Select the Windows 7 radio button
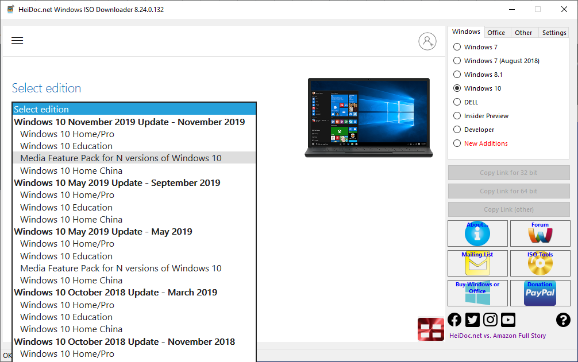Screen dimensions: 578x362 click(457, 46)
